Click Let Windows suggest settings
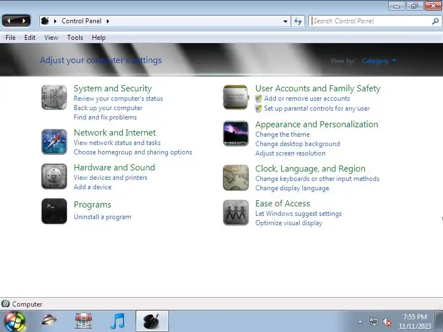443x332 pixels. click(298, 214)
